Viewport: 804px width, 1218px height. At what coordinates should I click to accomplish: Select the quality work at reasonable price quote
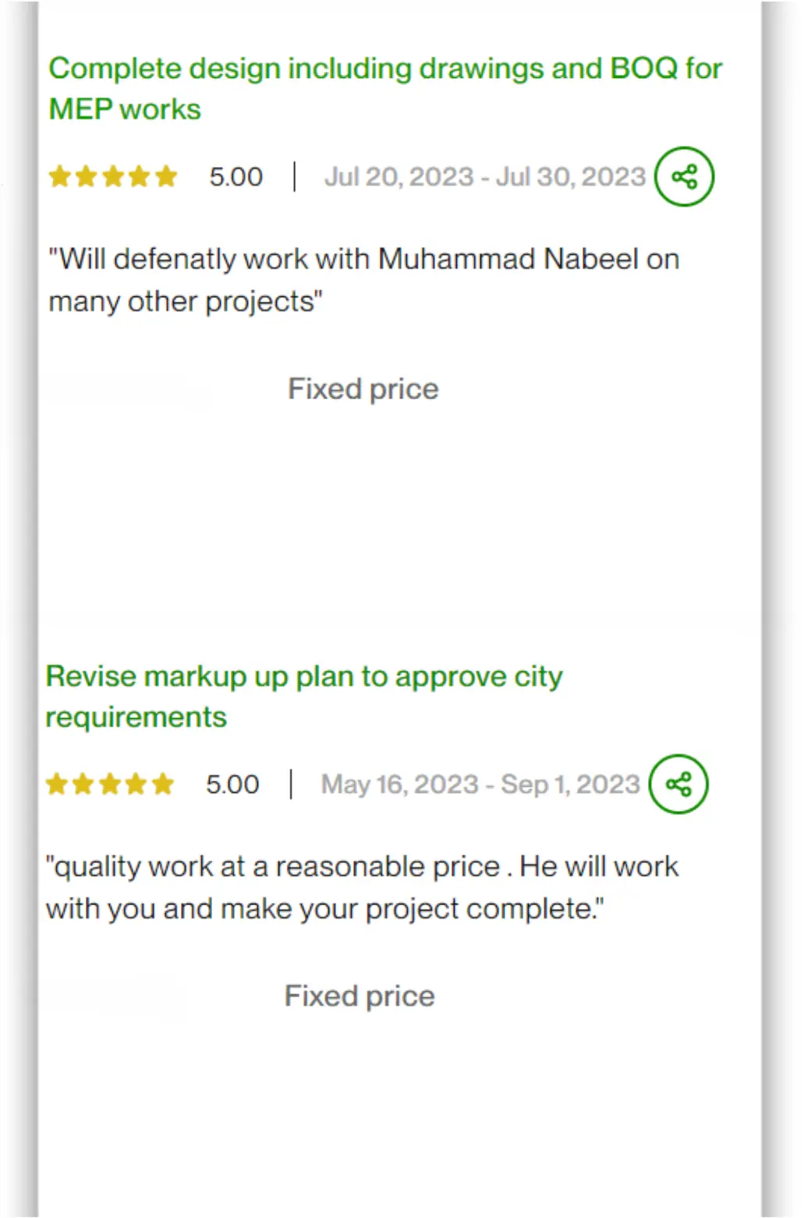click(363, 887)
